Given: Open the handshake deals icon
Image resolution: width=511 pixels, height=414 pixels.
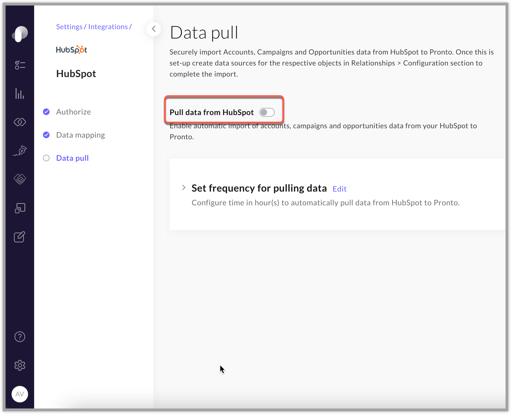Looking at the screenshot, I should coord(20,179).
